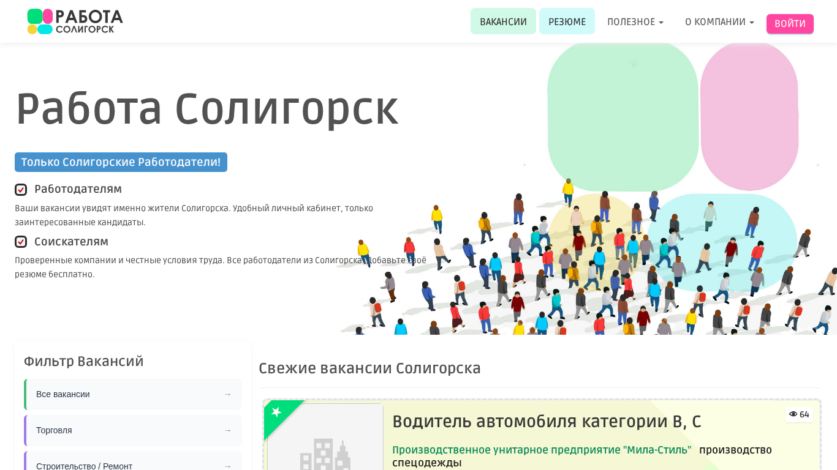Click the Работа Солигорск logo
837x470 pixels.
coord(75,21)
